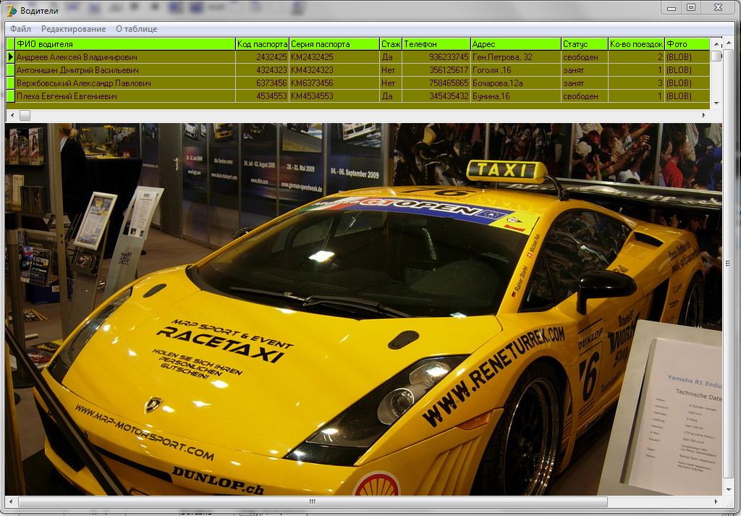Click the grid vertical scrollbar thumb
This screenshot has height=516, width=741.
pyautogui.click(x=716, y=56)
